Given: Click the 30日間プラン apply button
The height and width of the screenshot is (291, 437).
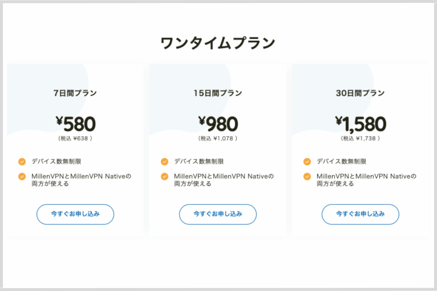Looking at the screenshot, I should click(x=360, y=214).
